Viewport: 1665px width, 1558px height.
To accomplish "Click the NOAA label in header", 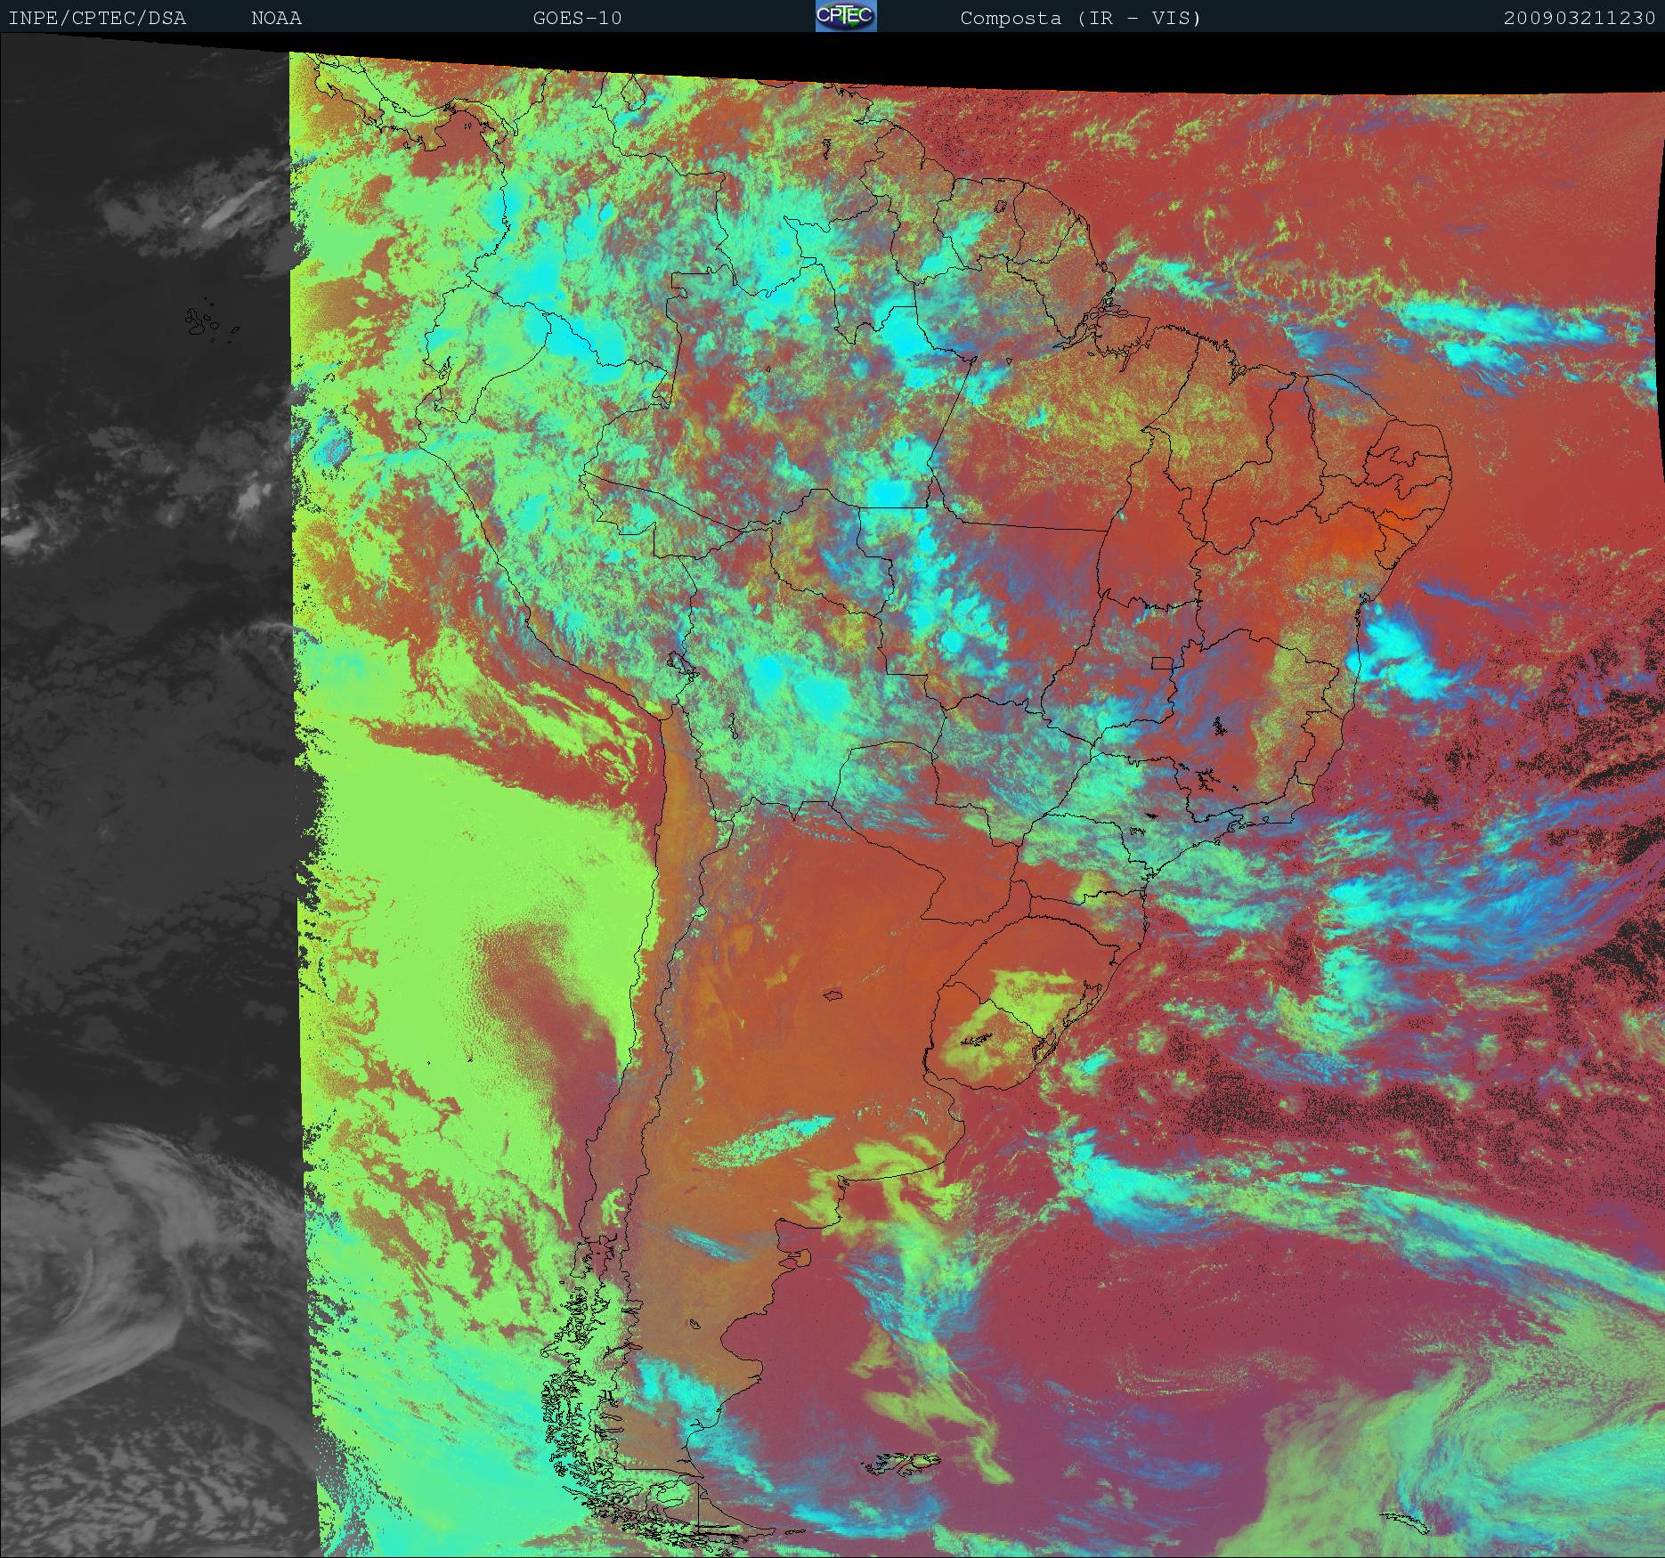I will pos(276,18).
